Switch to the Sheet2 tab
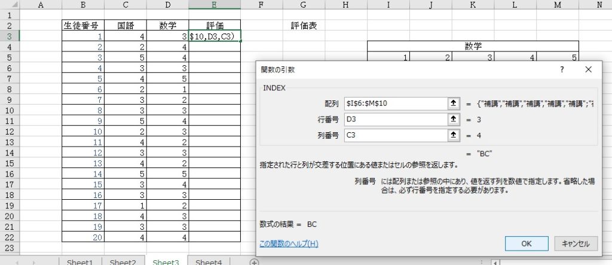612x265 pixels. pos(123,262)
